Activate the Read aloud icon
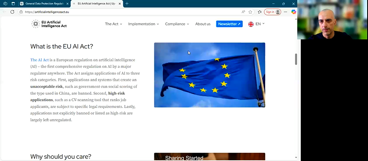The width and height of the screenshot is (368, 161). pyautogui.click(x=244, y=12)
